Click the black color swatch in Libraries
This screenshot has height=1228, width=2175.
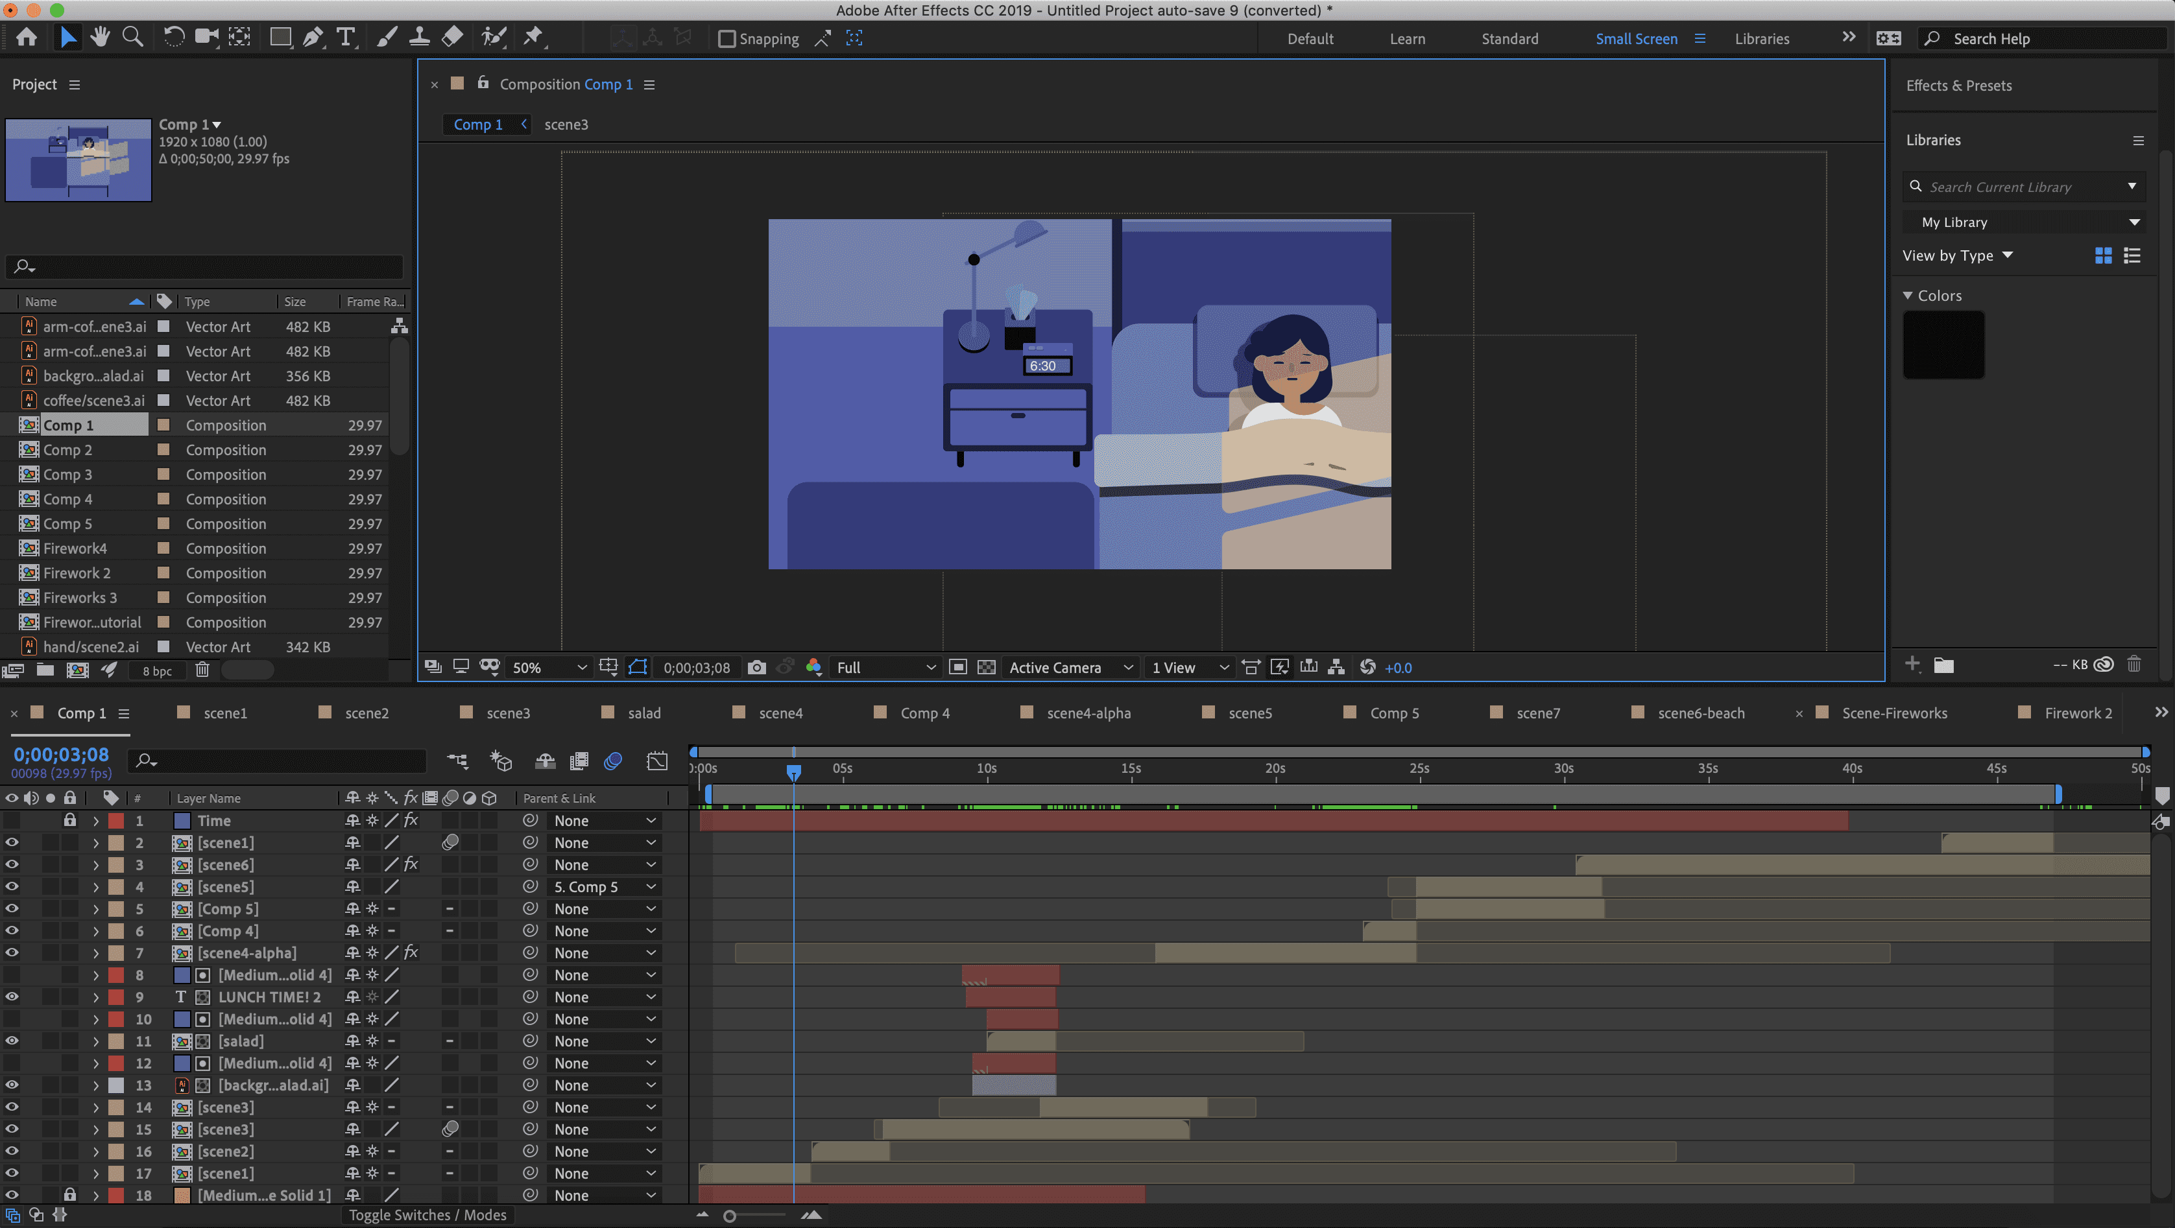[x=1943, y=345]
